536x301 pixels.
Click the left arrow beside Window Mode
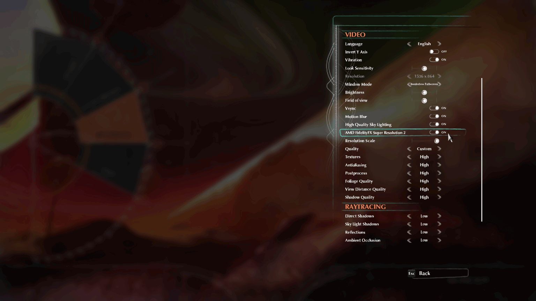click(x=409, y=84)
